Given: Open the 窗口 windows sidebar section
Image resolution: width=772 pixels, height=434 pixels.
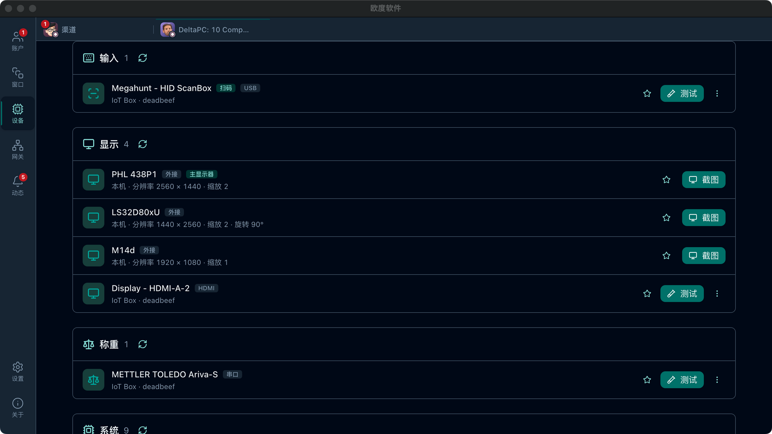Looking at the screenshot, I should 18,77.
